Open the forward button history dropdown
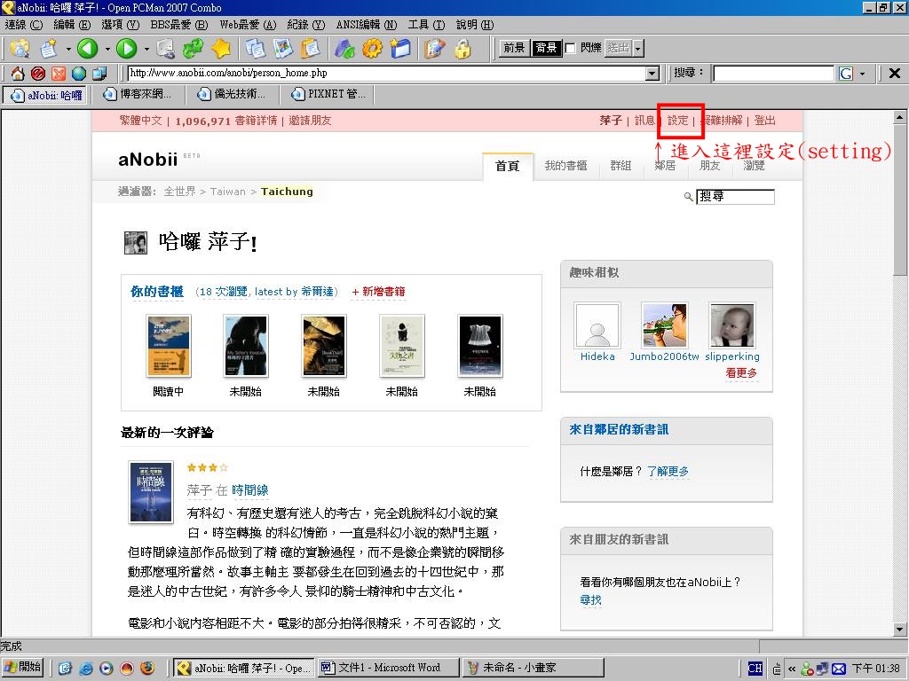909x681 pixels. (x=146, y=49)
